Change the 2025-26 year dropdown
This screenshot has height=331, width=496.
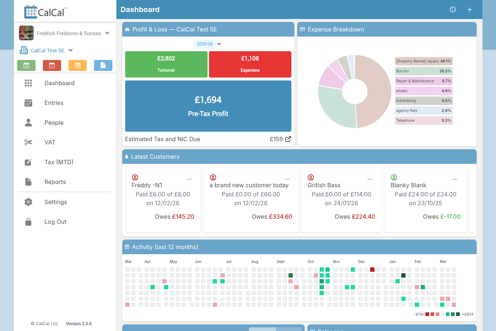coord(219,44)
